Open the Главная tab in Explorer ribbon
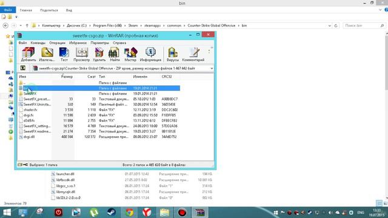Viewport: 388px width, 218px height. click(26, 10)
